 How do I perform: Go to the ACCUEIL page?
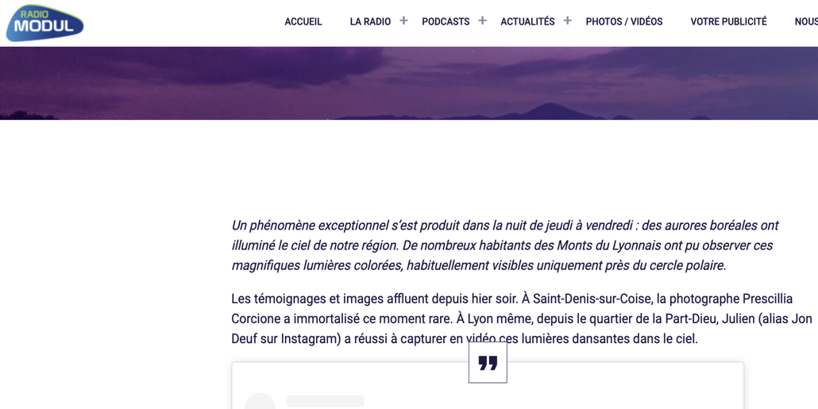tap(303, 22)
